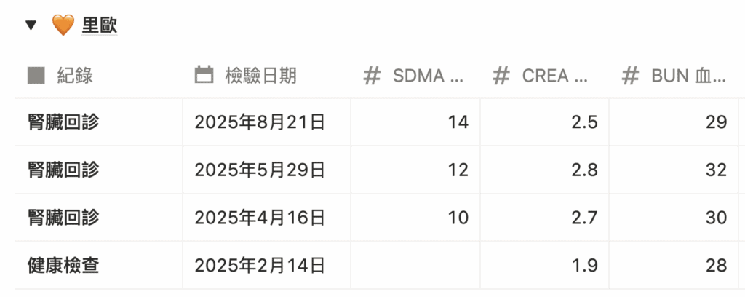Click the number icon beside BUN
This screenshot has height=297, width=745.
(x=630, y=75)
